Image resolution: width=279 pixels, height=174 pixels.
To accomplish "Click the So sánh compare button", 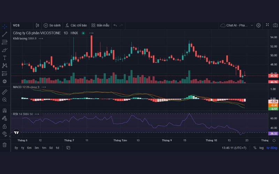I will (x=52, y=25).
